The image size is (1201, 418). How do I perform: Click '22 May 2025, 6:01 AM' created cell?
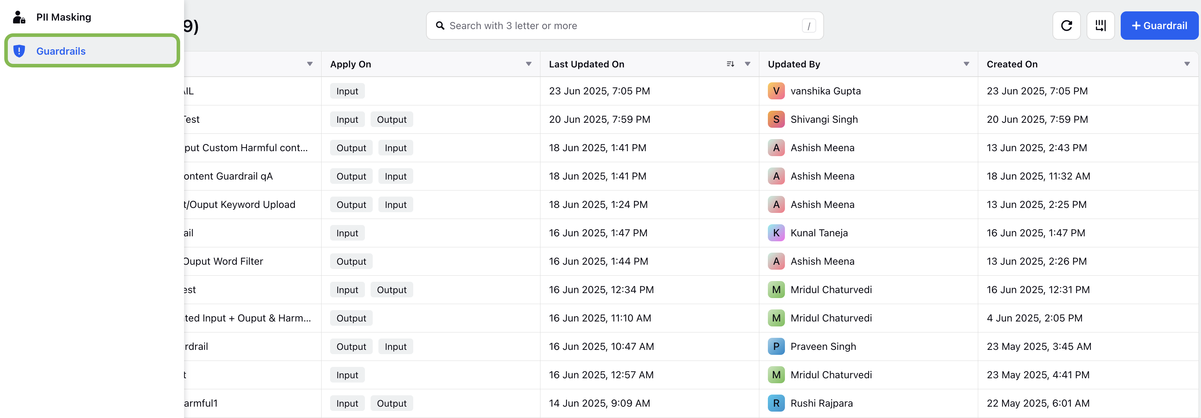1038,403
